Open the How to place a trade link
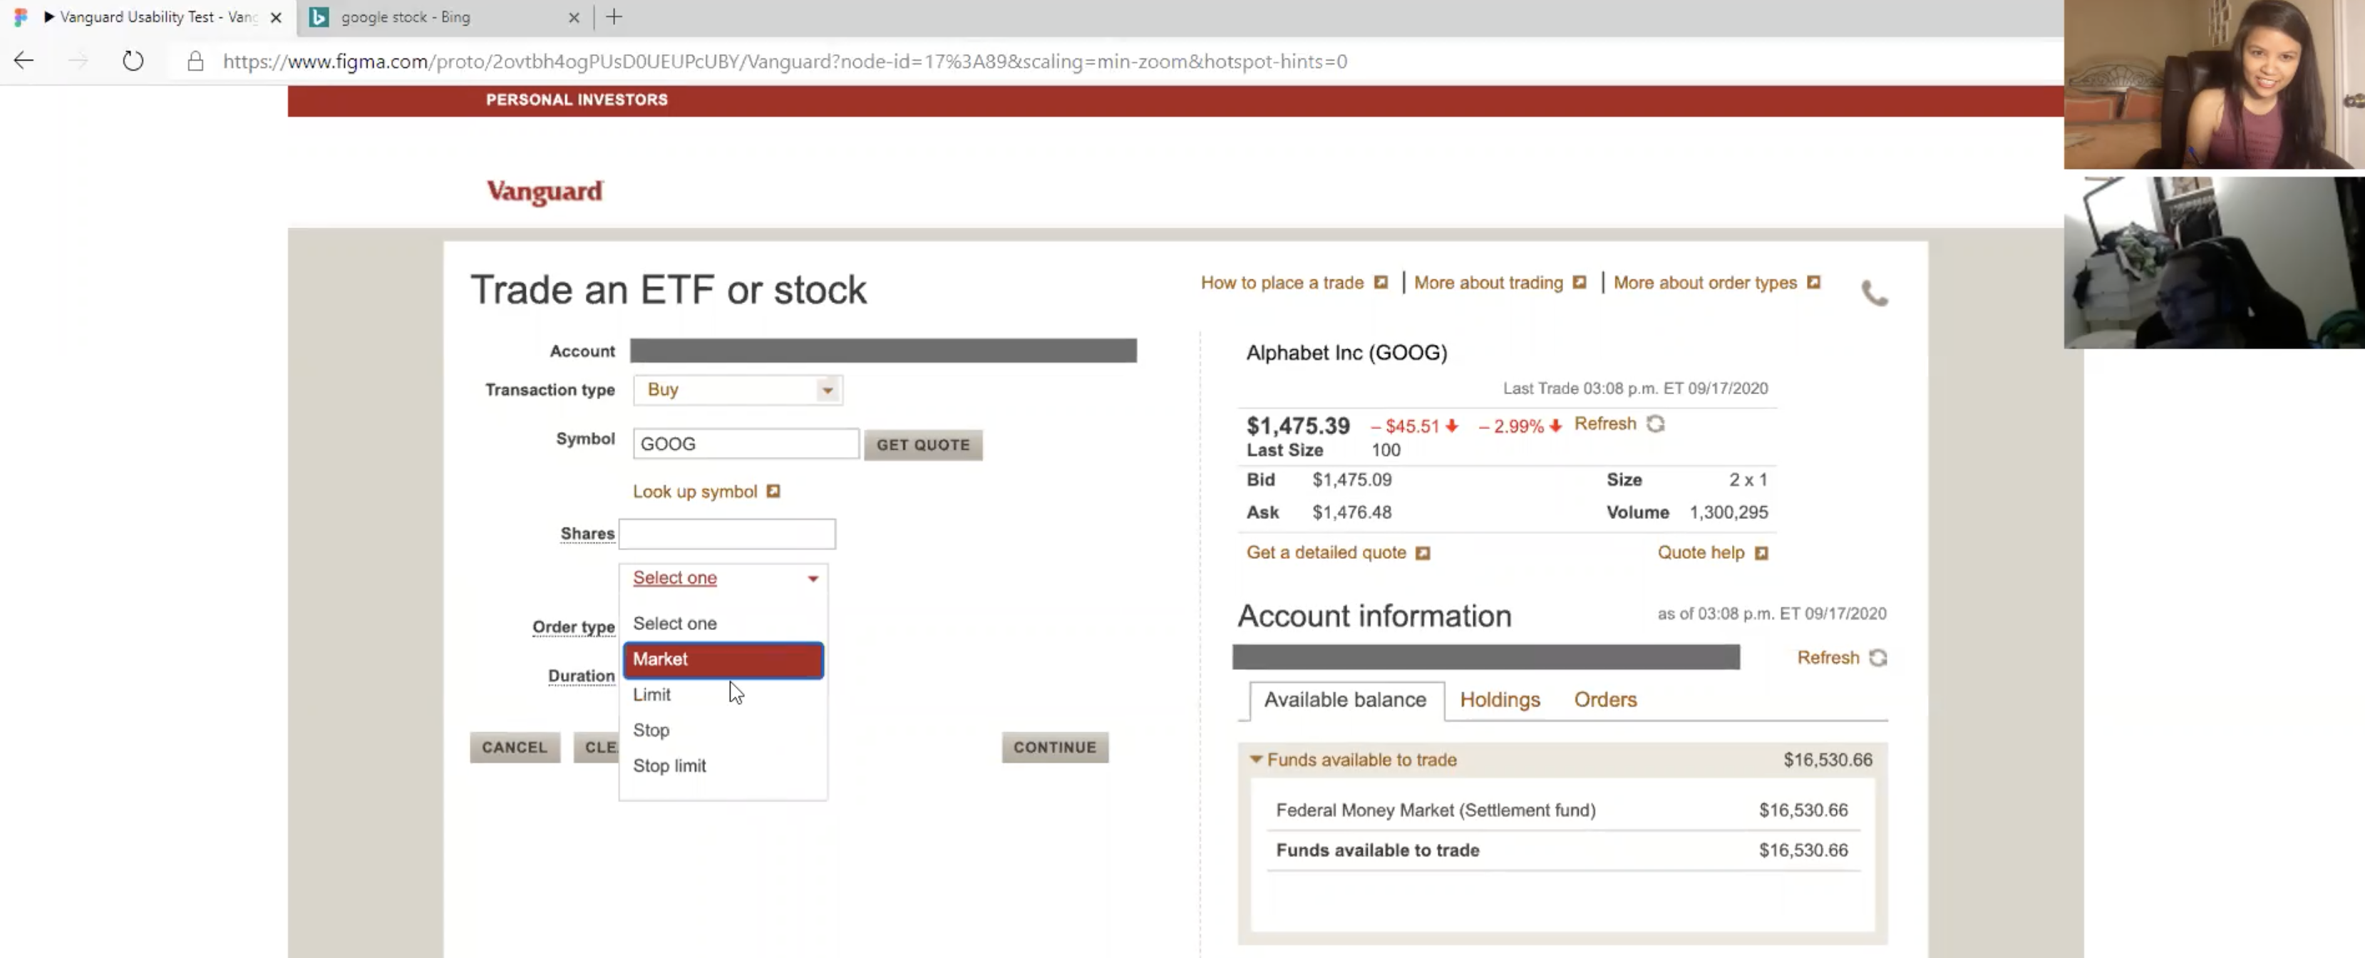Screen dimensions: 2365x958 1282,283
